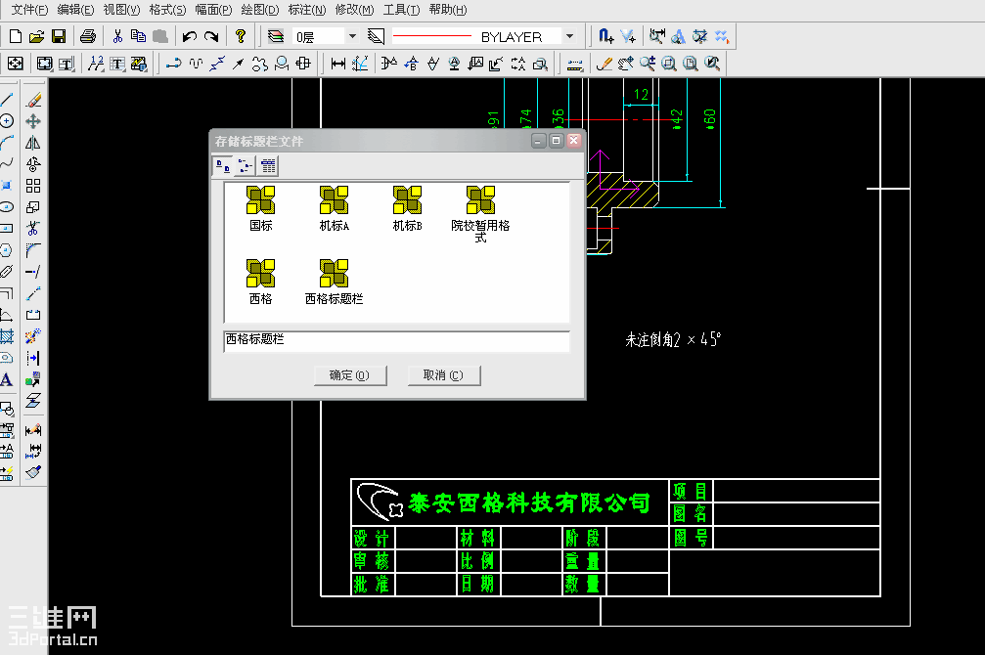Select the zoom in magnifier icon
Screen dimensions: 985x655
(x=647, y=64)
